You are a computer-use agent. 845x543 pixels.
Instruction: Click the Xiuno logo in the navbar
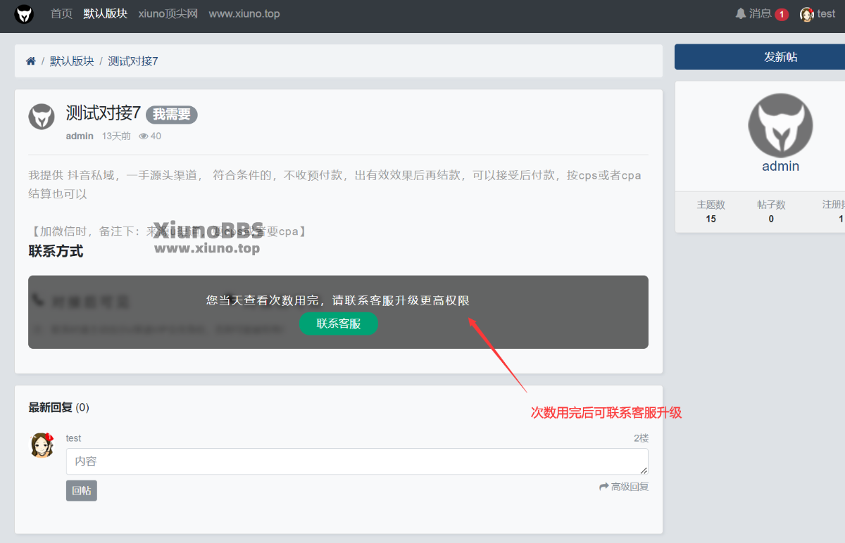click(x=25, y=14)
